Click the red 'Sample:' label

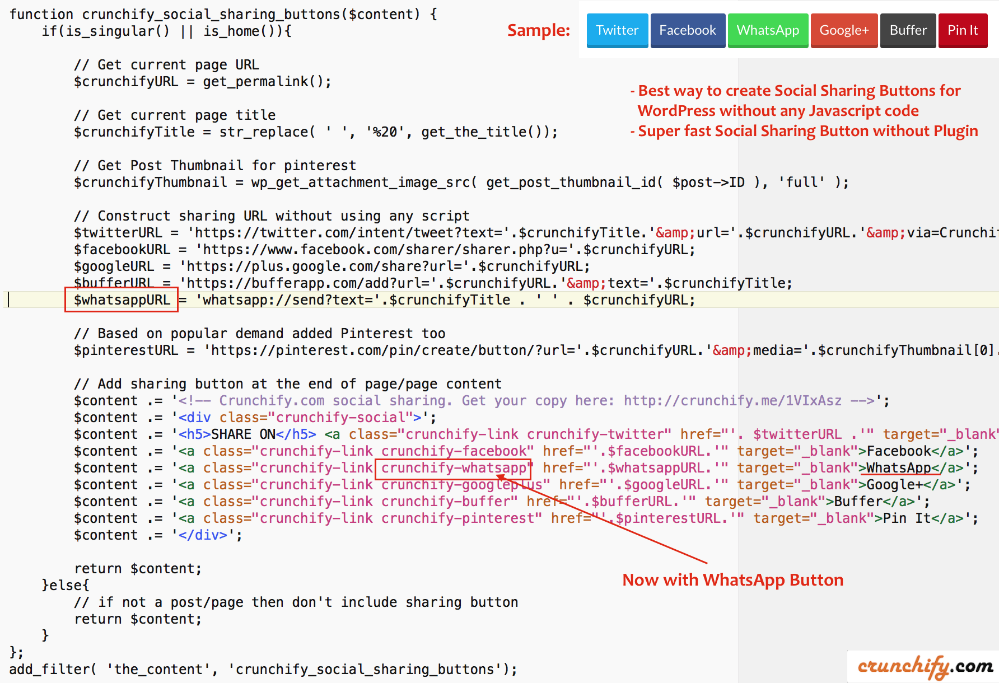538,30
